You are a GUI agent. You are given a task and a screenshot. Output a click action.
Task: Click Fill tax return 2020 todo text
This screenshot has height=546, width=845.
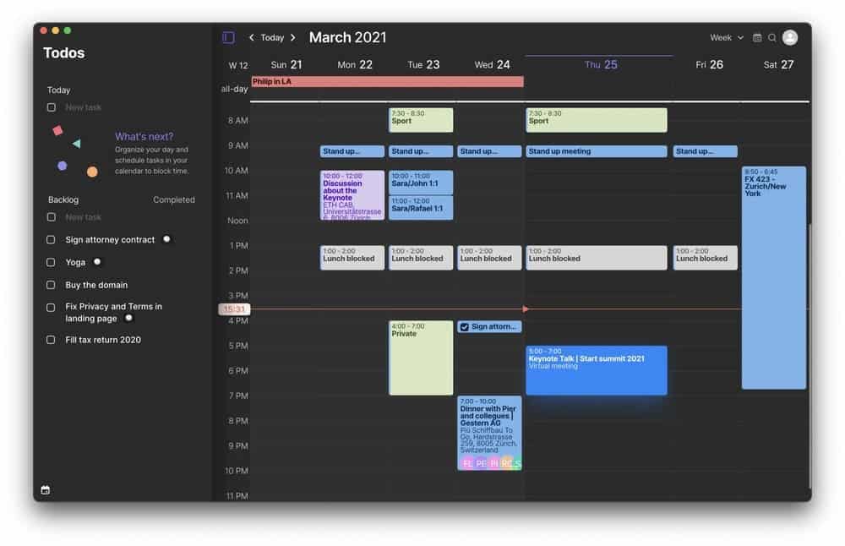[103, 340]
